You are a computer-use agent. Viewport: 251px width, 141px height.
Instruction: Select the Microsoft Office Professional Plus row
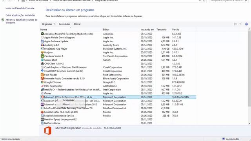tap(118, 97)
